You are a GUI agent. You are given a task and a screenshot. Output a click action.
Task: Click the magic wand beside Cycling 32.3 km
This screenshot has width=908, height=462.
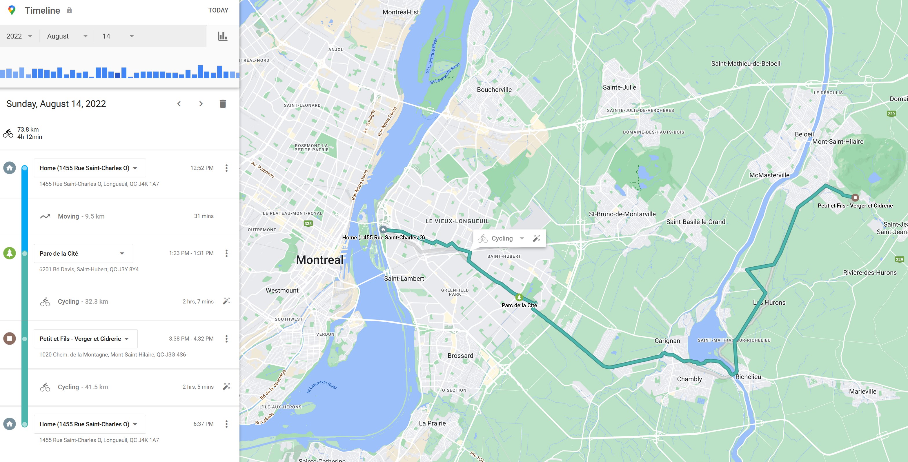[x=227, y=301]
